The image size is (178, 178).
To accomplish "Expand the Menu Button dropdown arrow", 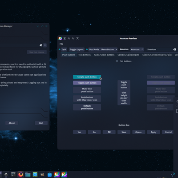I will pyautogui.click(x=116, y=49).
